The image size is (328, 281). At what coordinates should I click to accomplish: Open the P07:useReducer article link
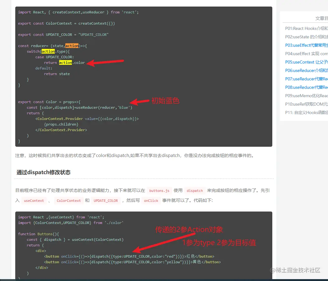(307, 79)
